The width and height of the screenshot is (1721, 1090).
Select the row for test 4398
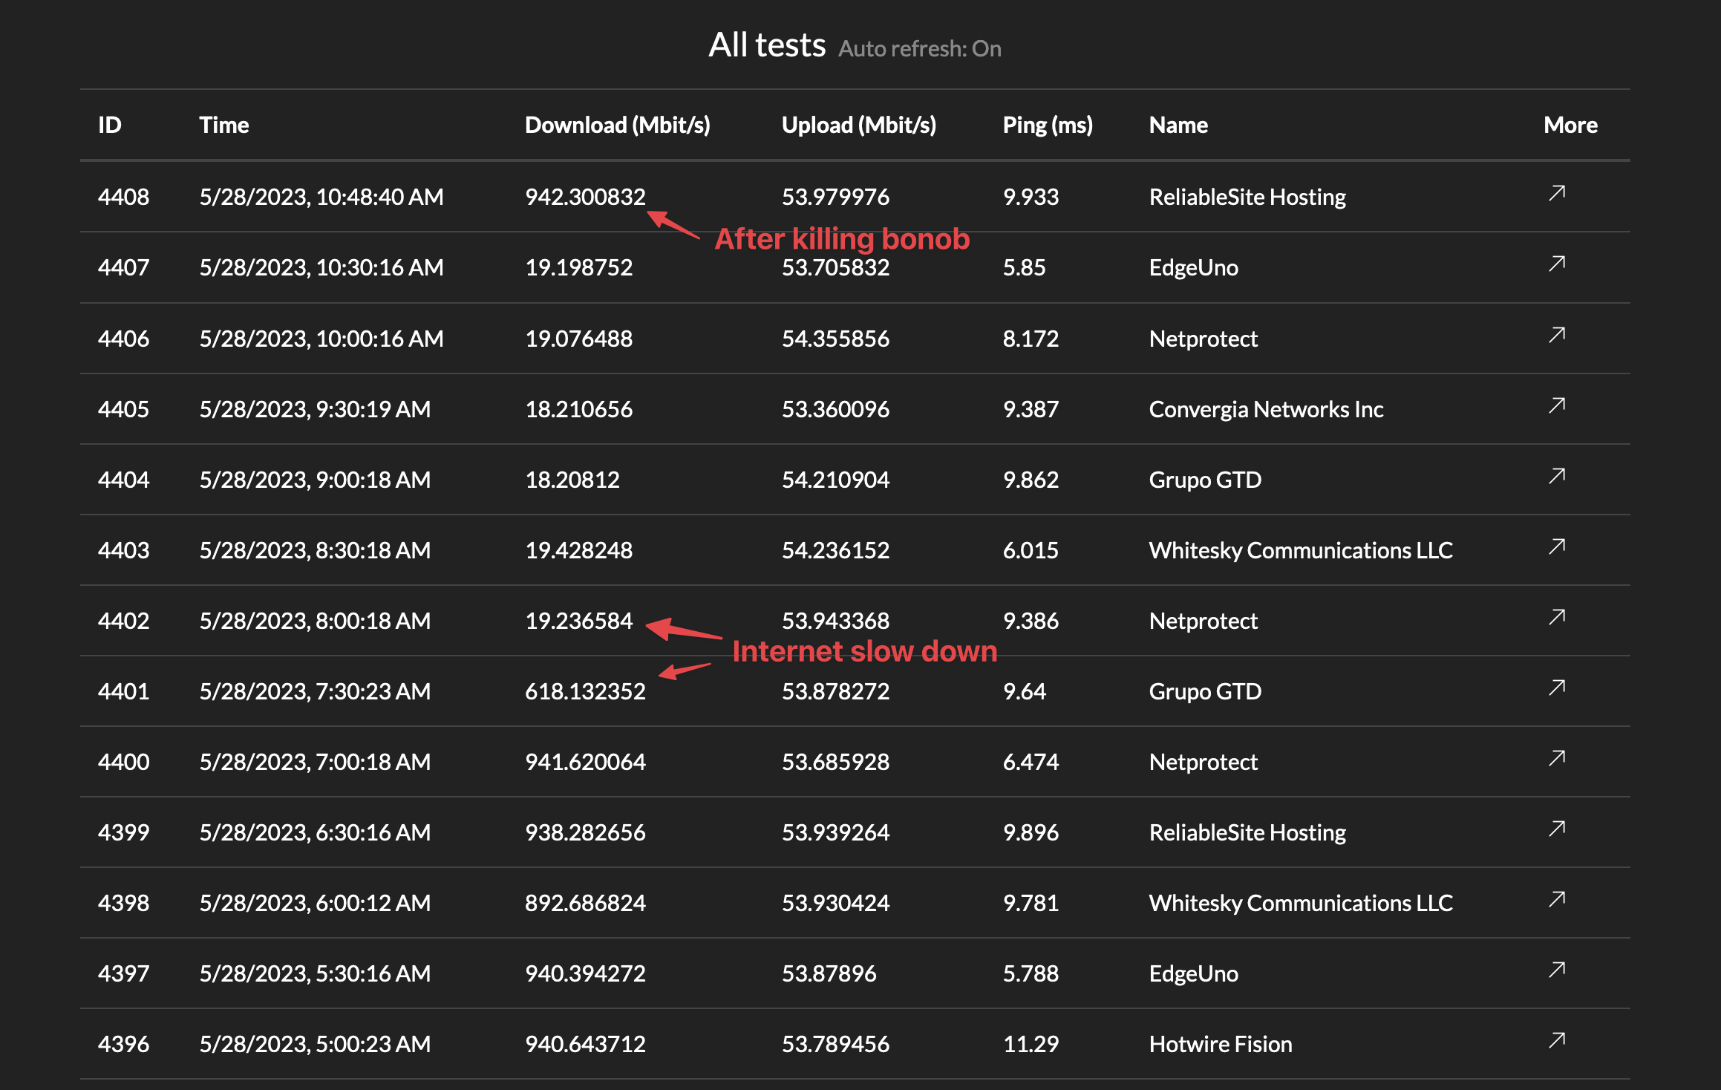pos(742,902)
